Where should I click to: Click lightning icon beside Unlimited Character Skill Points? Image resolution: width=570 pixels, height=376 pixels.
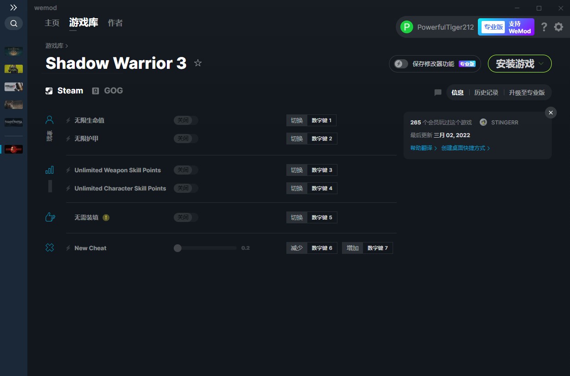tap(68, 188)
